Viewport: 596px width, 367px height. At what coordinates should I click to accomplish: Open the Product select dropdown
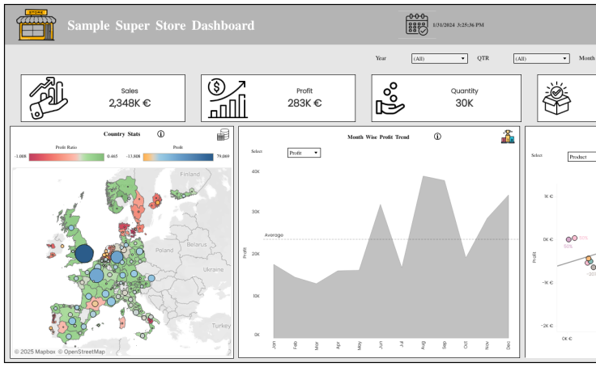tap(581, 157)
